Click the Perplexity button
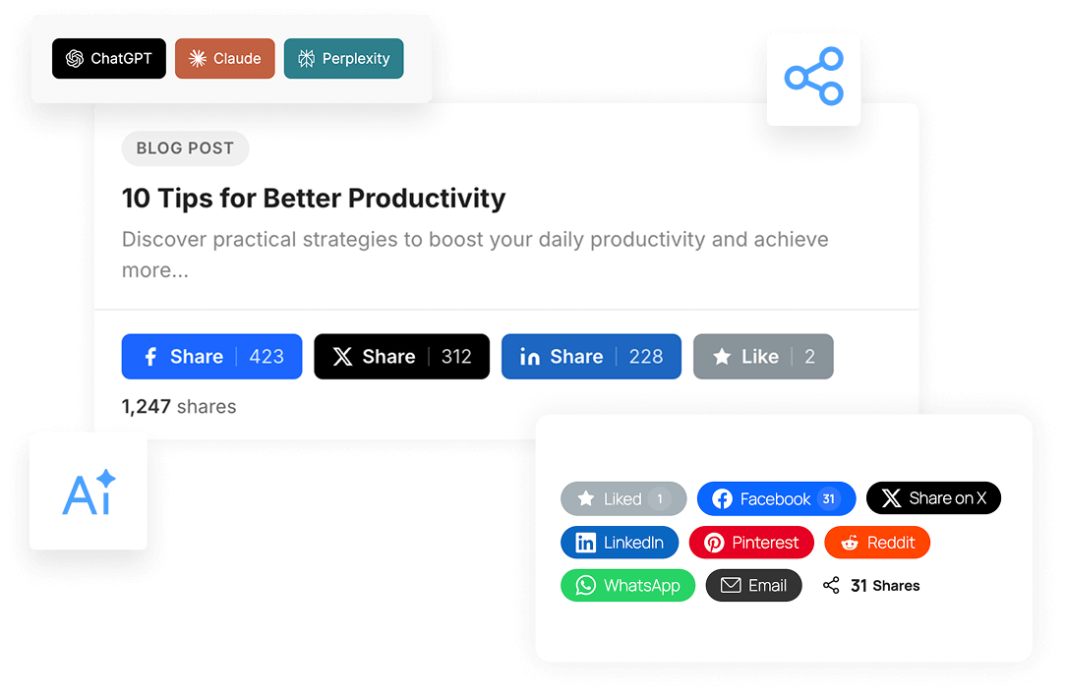Image resolution: width=1065 pixels, height=695 pixels. 343,59
